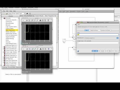Select Discrete in library tree

[8, 25]
